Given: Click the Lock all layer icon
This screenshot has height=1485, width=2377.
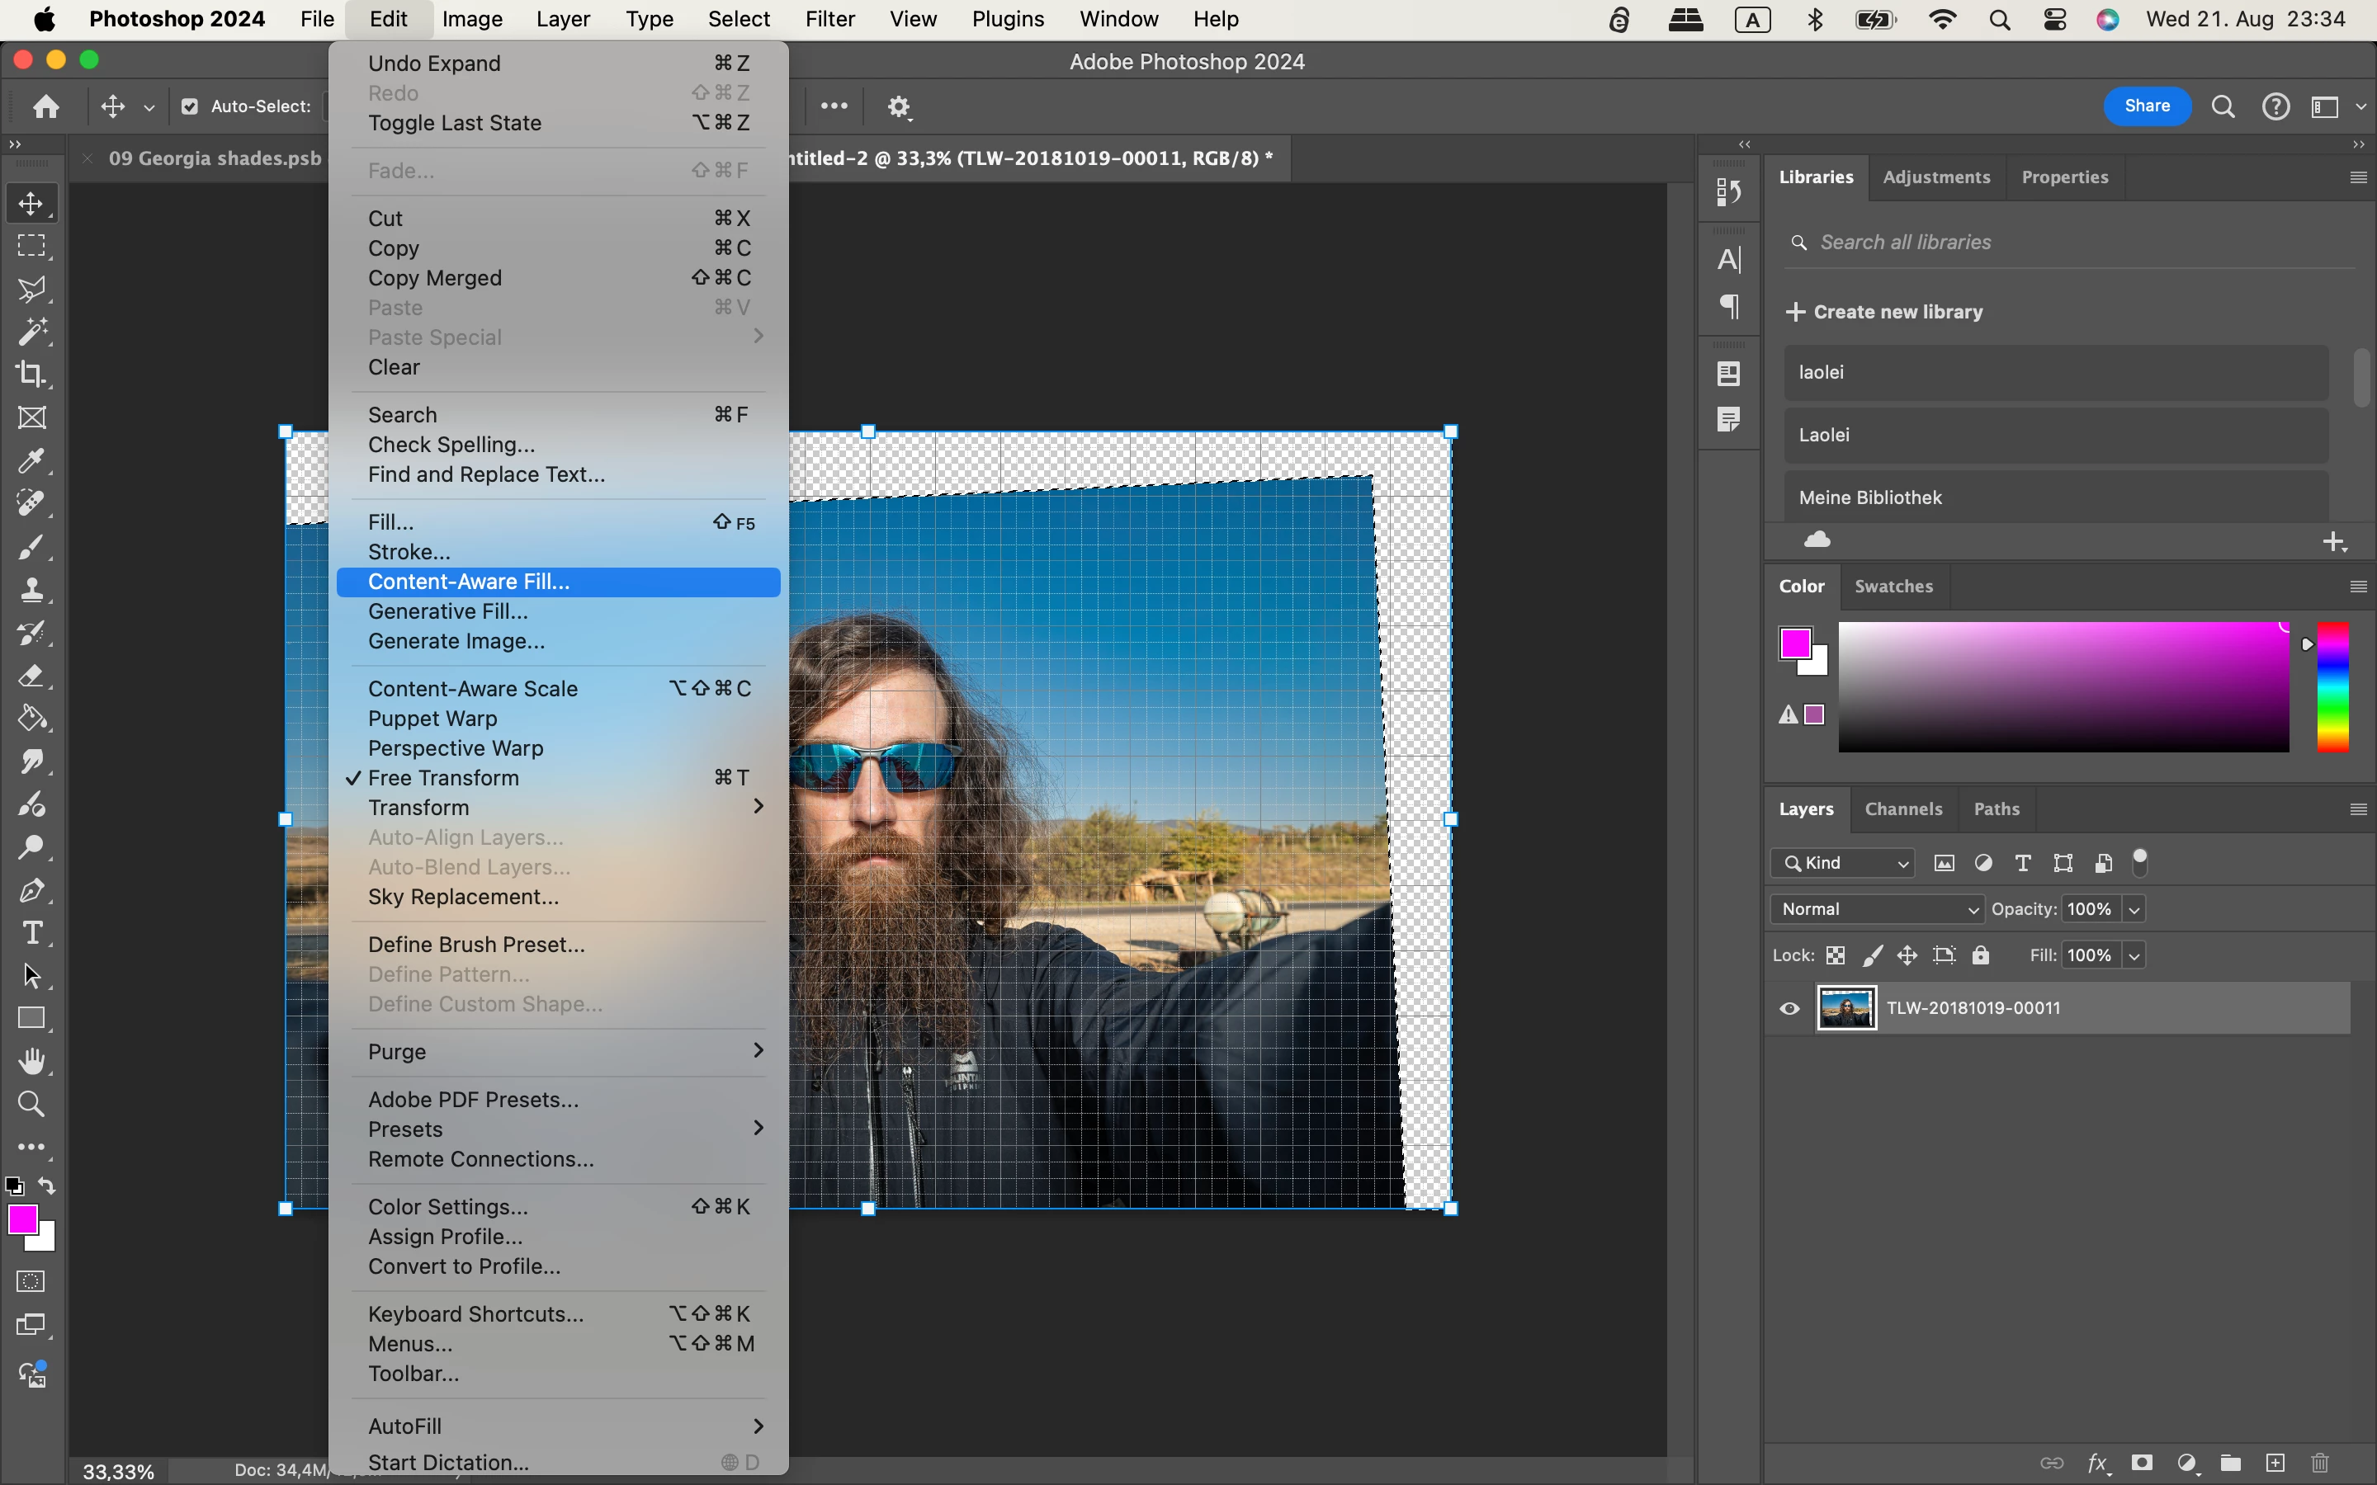Looking at the screenshot, I should (1980, 955).
